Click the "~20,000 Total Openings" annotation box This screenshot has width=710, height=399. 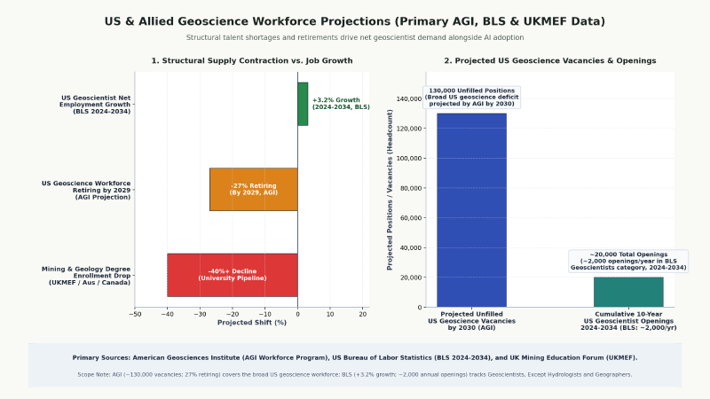[x=628, y=261]
